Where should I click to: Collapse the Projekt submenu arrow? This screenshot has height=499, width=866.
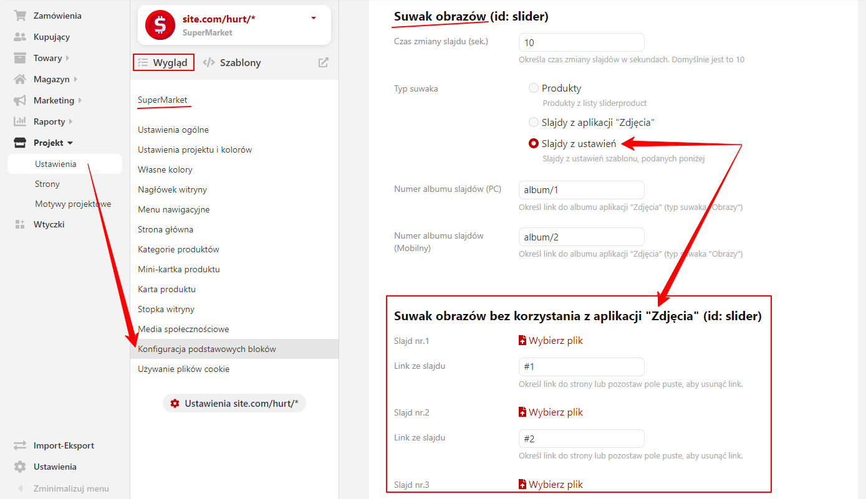coord(70,143)
